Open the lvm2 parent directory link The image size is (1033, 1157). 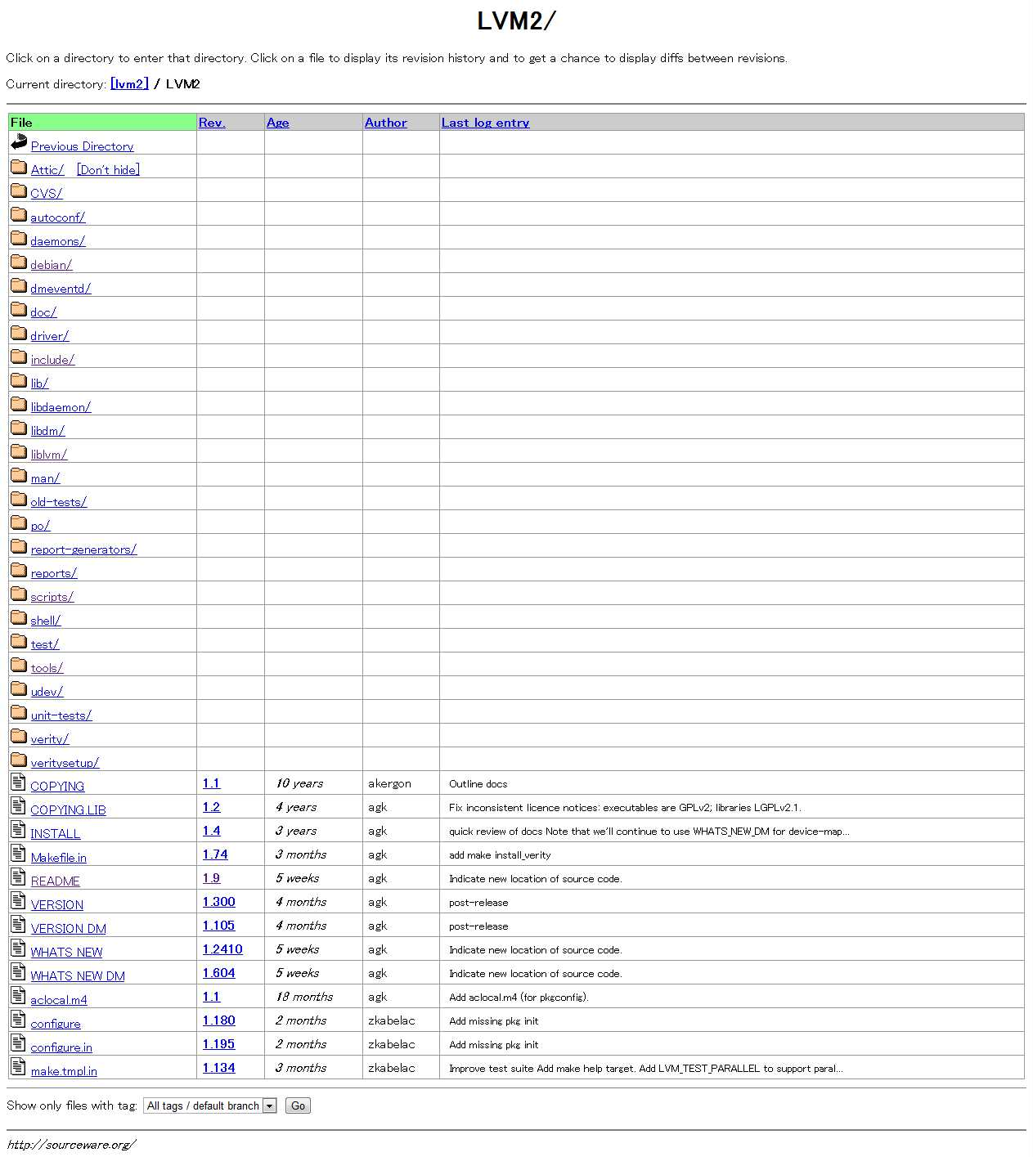(x=129, y=83)
